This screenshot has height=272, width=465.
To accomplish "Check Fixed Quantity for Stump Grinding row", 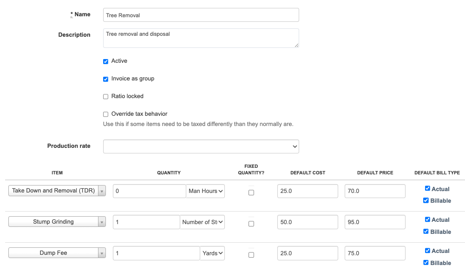I will 251,224.
